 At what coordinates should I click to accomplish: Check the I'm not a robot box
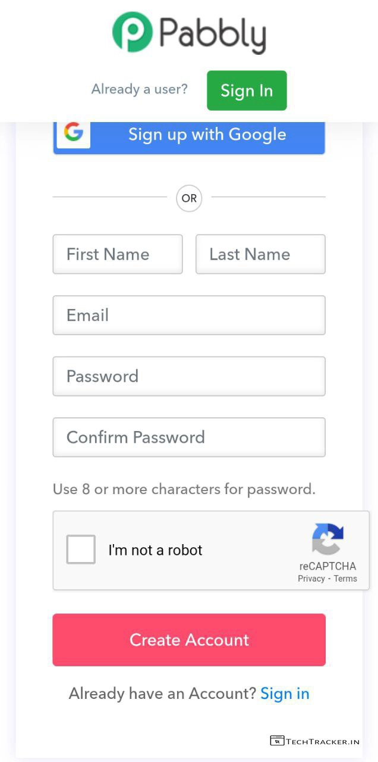[x=81, y=549]
